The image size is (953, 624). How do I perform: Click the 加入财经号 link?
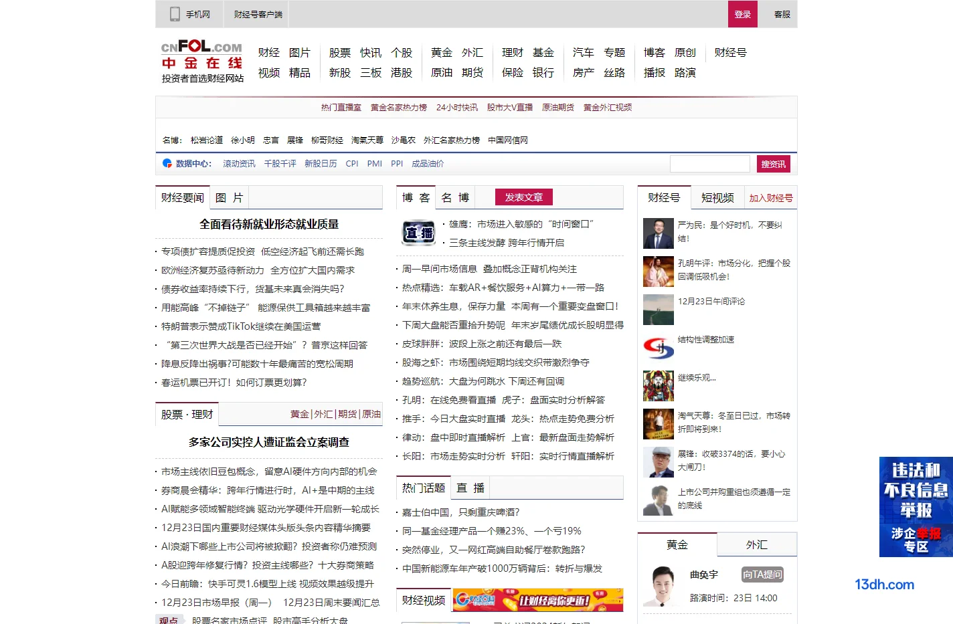click(x=771, y=198)
